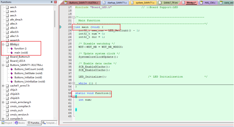Image resolution: width=234 pixels, height=127 pixels.
Task: Expand the cachel1_armv7.h tree node
Action: click(3, 86)
